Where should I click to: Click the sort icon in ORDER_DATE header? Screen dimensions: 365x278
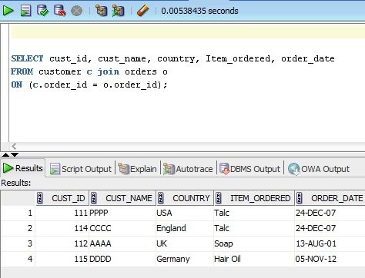300,198
